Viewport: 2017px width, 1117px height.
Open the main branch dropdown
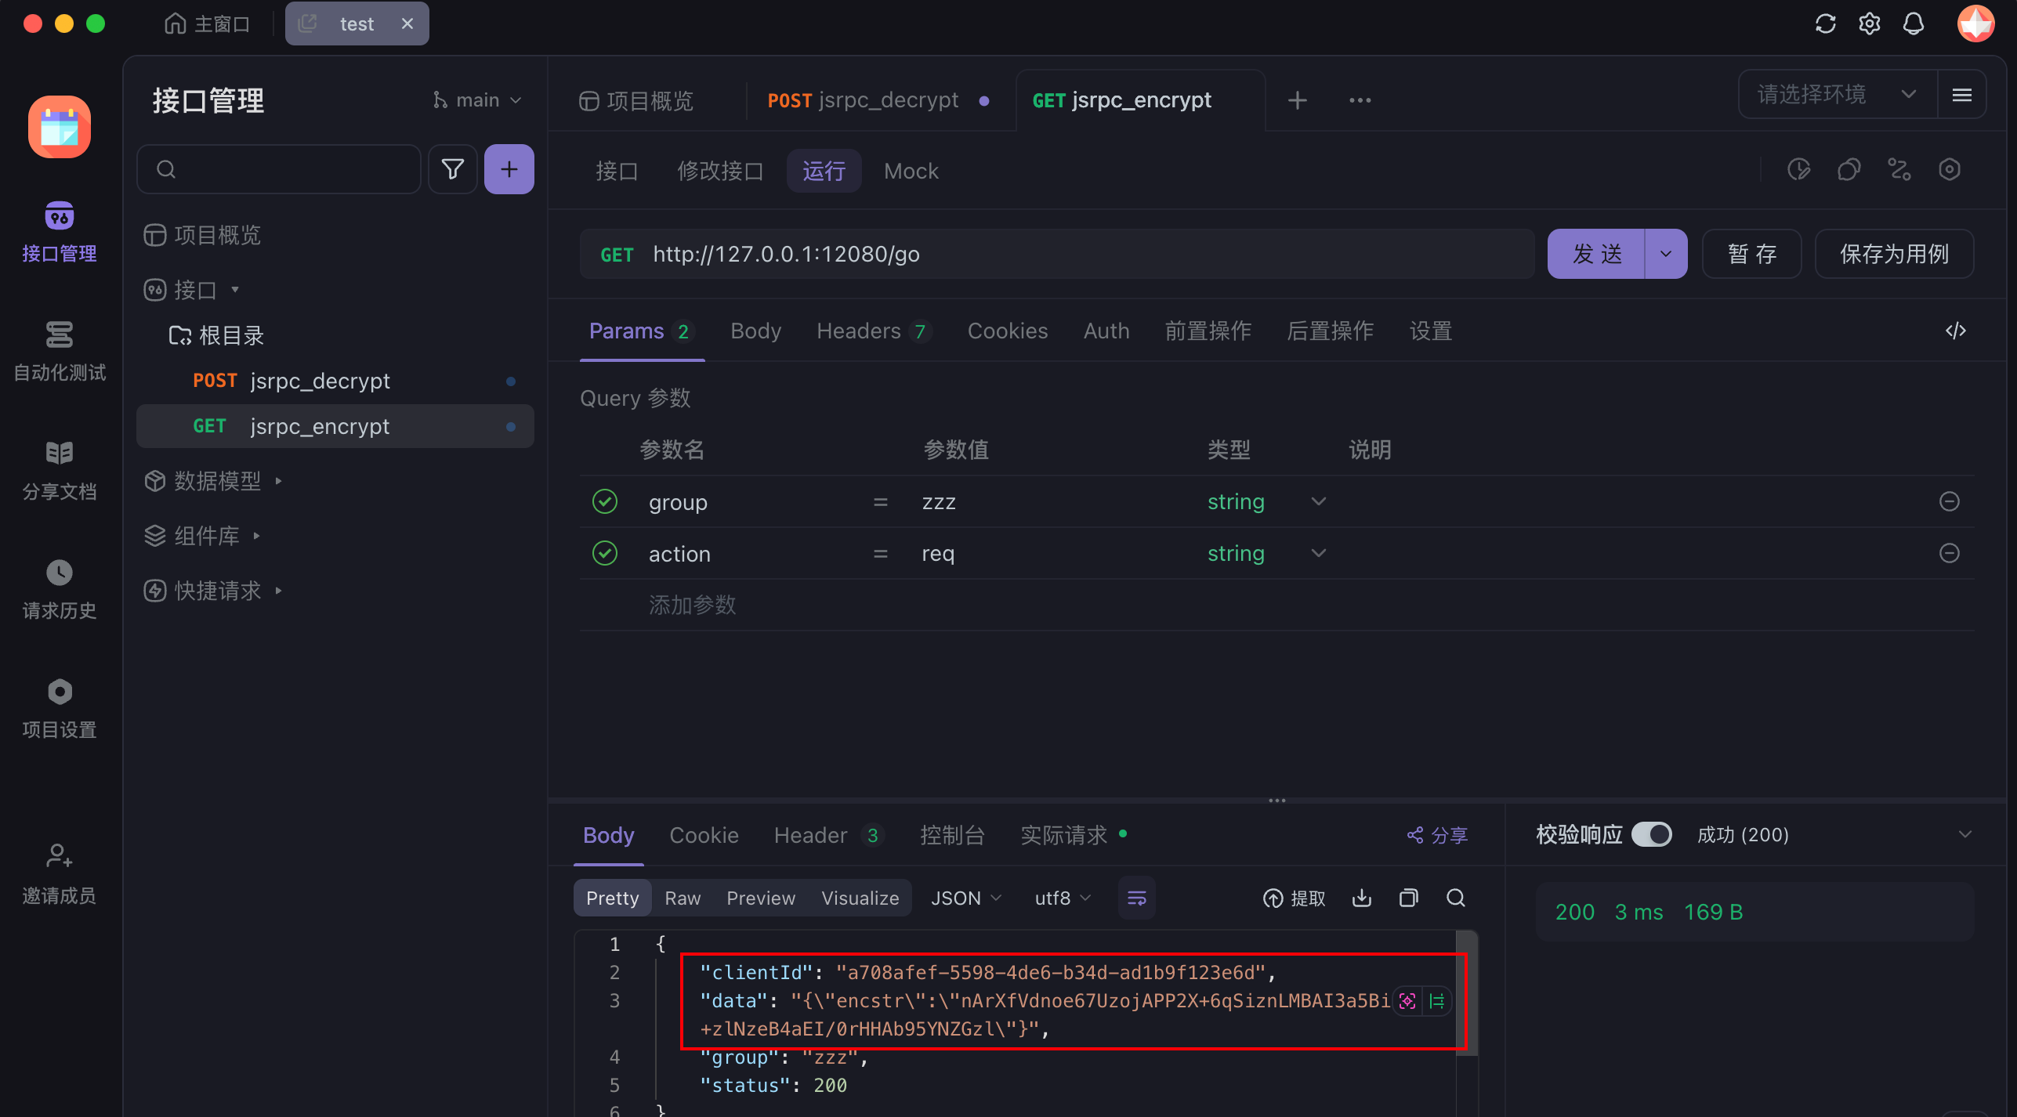[476, 100]
